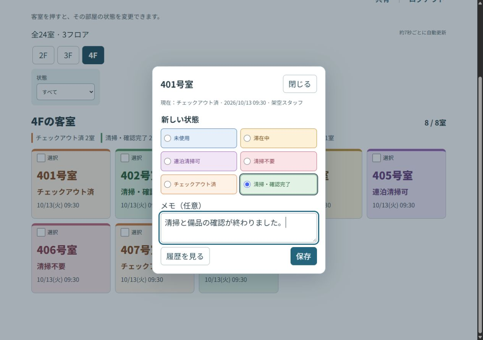Open the 406号室 room card
This screenshot has width=483, height=340.
pyautogui.click(x=71, y=258)
